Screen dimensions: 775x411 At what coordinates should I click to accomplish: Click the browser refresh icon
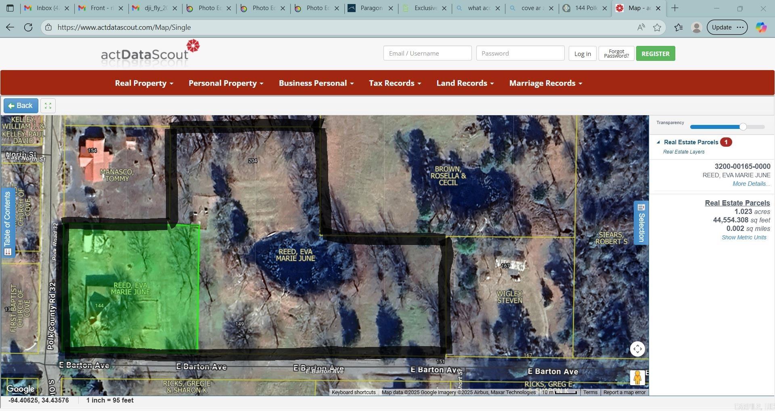pos(28,27)
